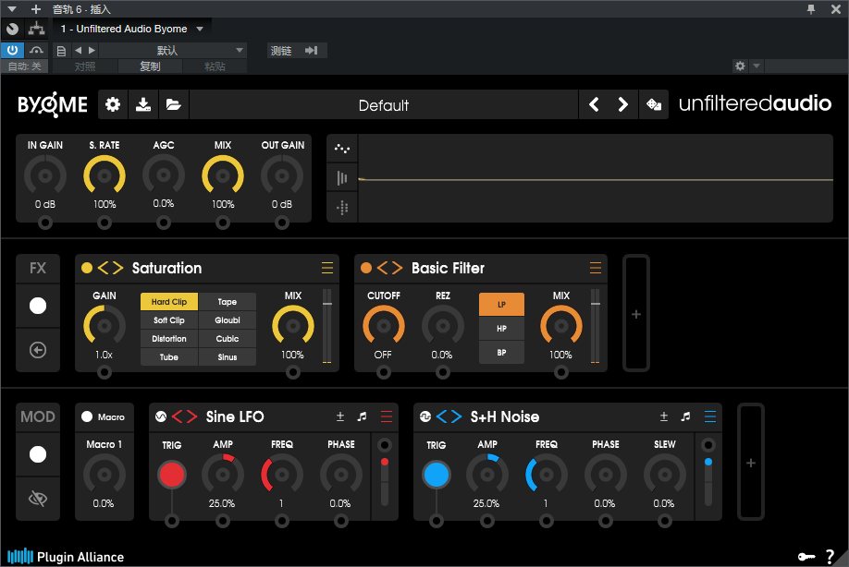Viewport: 849px width, 567px height.
Task: Switch visualizer to bars view
Action: [342, 178]
